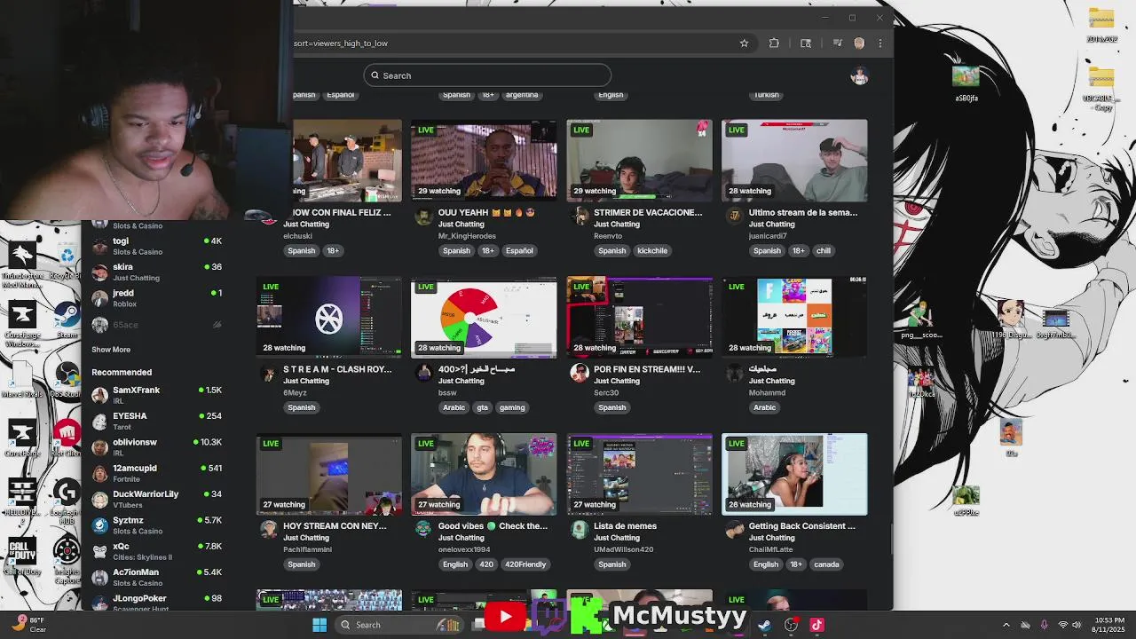
Task: Open jredd in followed channels sidebar
Action: 156,297
